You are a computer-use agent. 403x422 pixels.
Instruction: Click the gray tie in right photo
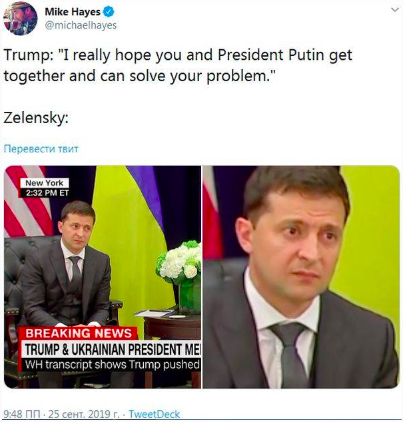[x=291, y=355]
